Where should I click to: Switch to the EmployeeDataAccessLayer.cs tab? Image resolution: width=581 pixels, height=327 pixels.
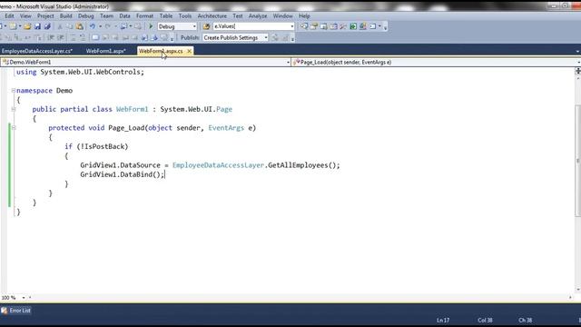(37, 51)
